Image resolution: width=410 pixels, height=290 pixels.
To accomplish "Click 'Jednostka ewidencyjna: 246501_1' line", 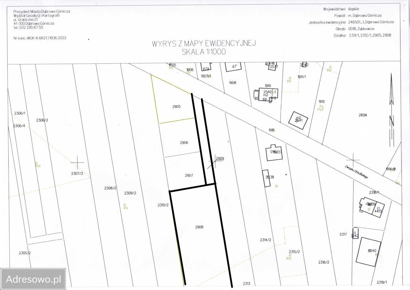I will coord(351,22).
